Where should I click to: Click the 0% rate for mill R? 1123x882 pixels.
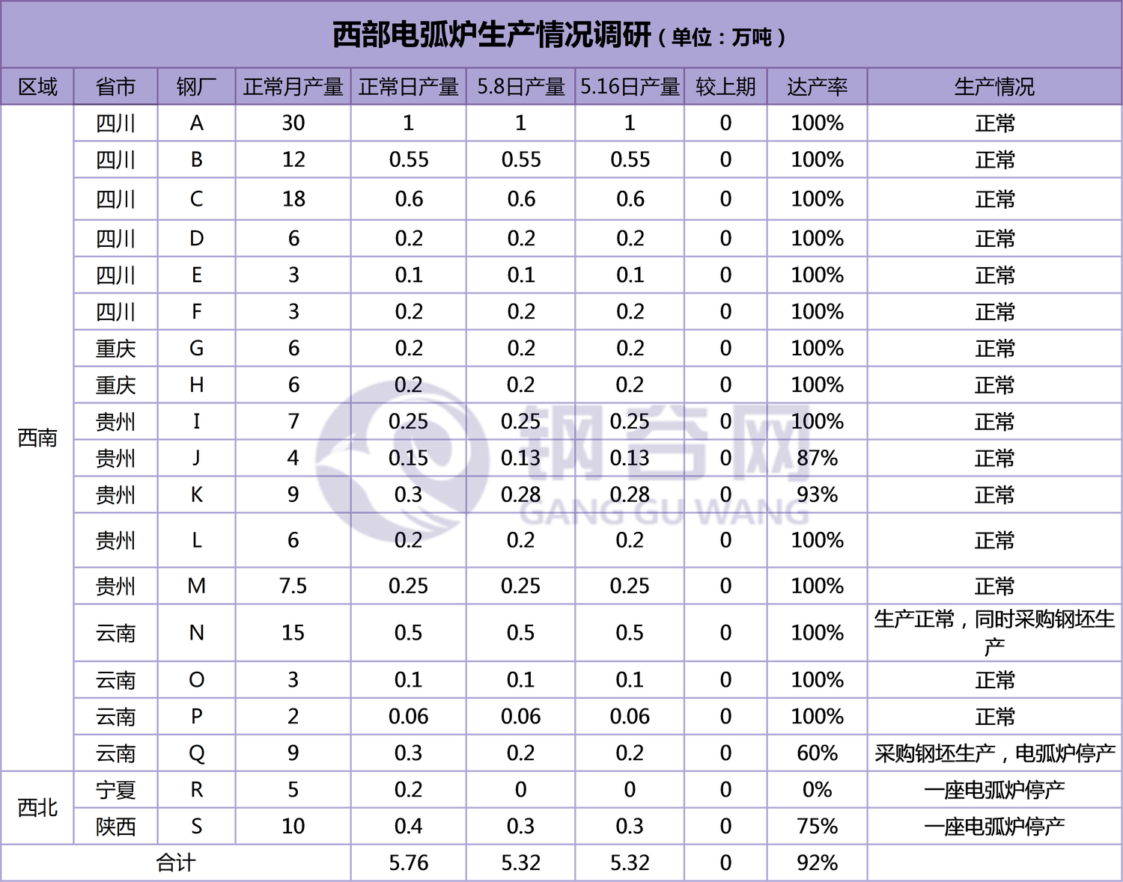(x=818, y=790)
